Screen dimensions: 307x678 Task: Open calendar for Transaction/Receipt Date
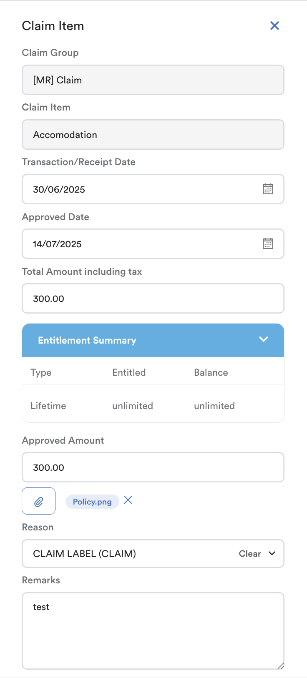coord(268,189)
